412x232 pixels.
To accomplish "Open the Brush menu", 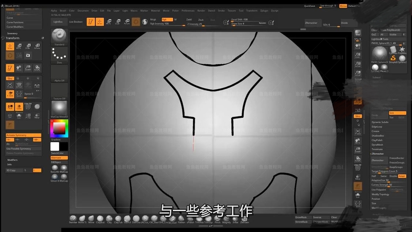I will click(63, 11).
